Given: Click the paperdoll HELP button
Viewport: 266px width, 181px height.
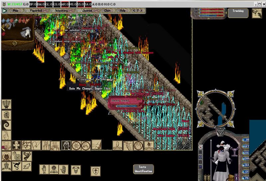Looking at the screenshot, I should click(246, 140).
